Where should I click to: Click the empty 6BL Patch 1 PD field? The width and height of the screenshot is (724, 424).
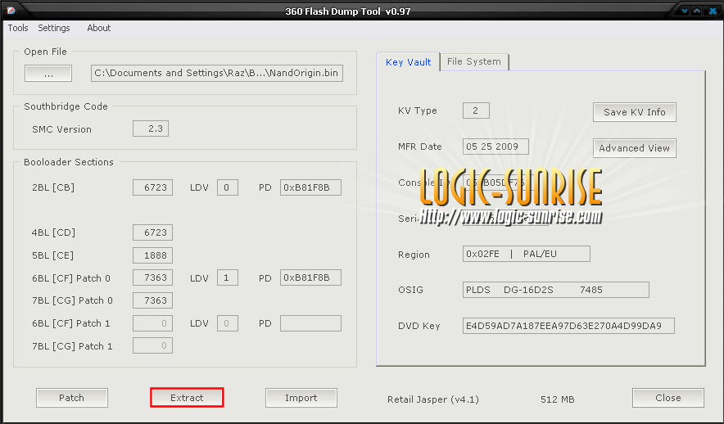310,323
